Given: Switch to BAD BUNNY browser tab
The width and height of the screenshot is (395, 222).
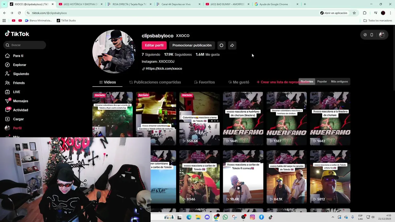Looking at the screenshot, I should tap(227, 4).
